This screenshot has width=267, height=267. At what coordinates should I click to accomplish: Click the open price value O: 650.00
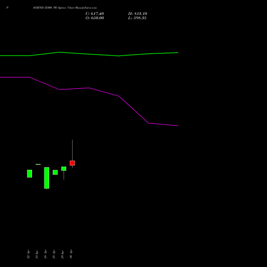[x=95, y=18]
